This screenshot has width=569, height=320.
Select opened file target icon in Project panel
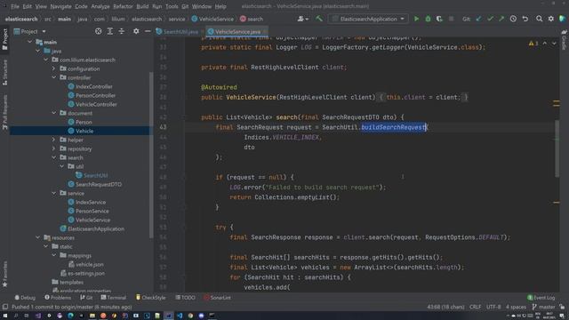[x=99, y=32]
